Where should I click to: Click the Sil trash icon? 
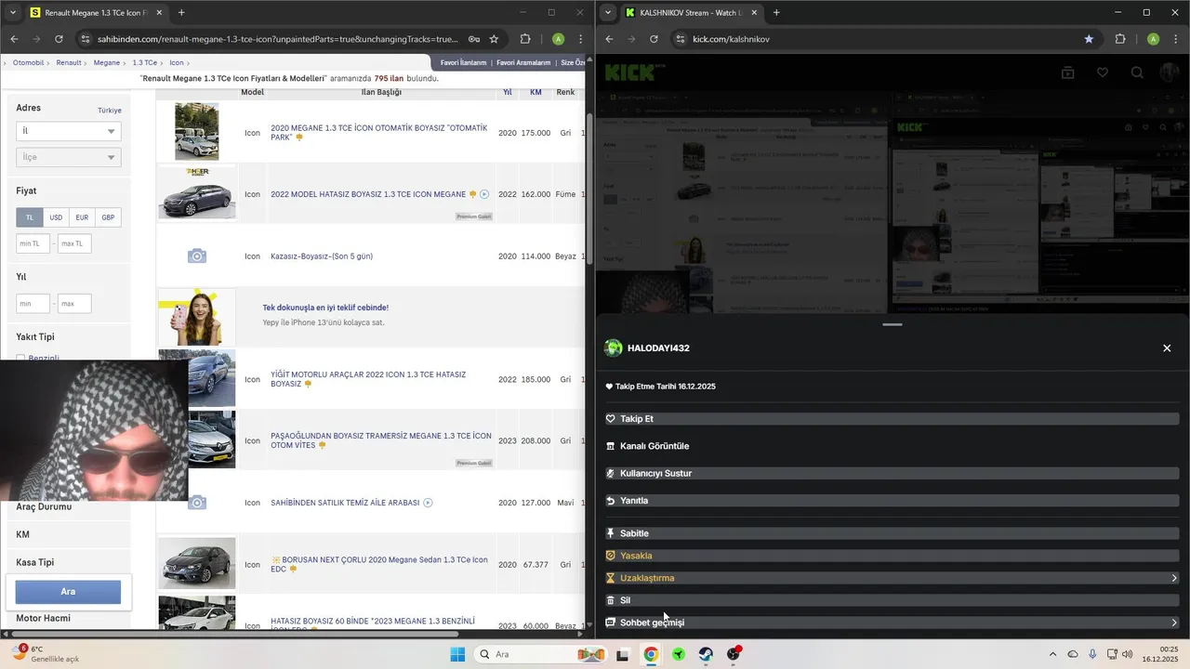(611, 600)
